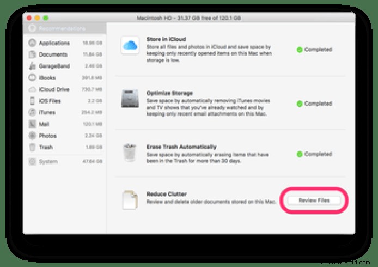Click the Store in iCloud cloud icon
The width and height of the screenshot is (378, 267).
130,45
